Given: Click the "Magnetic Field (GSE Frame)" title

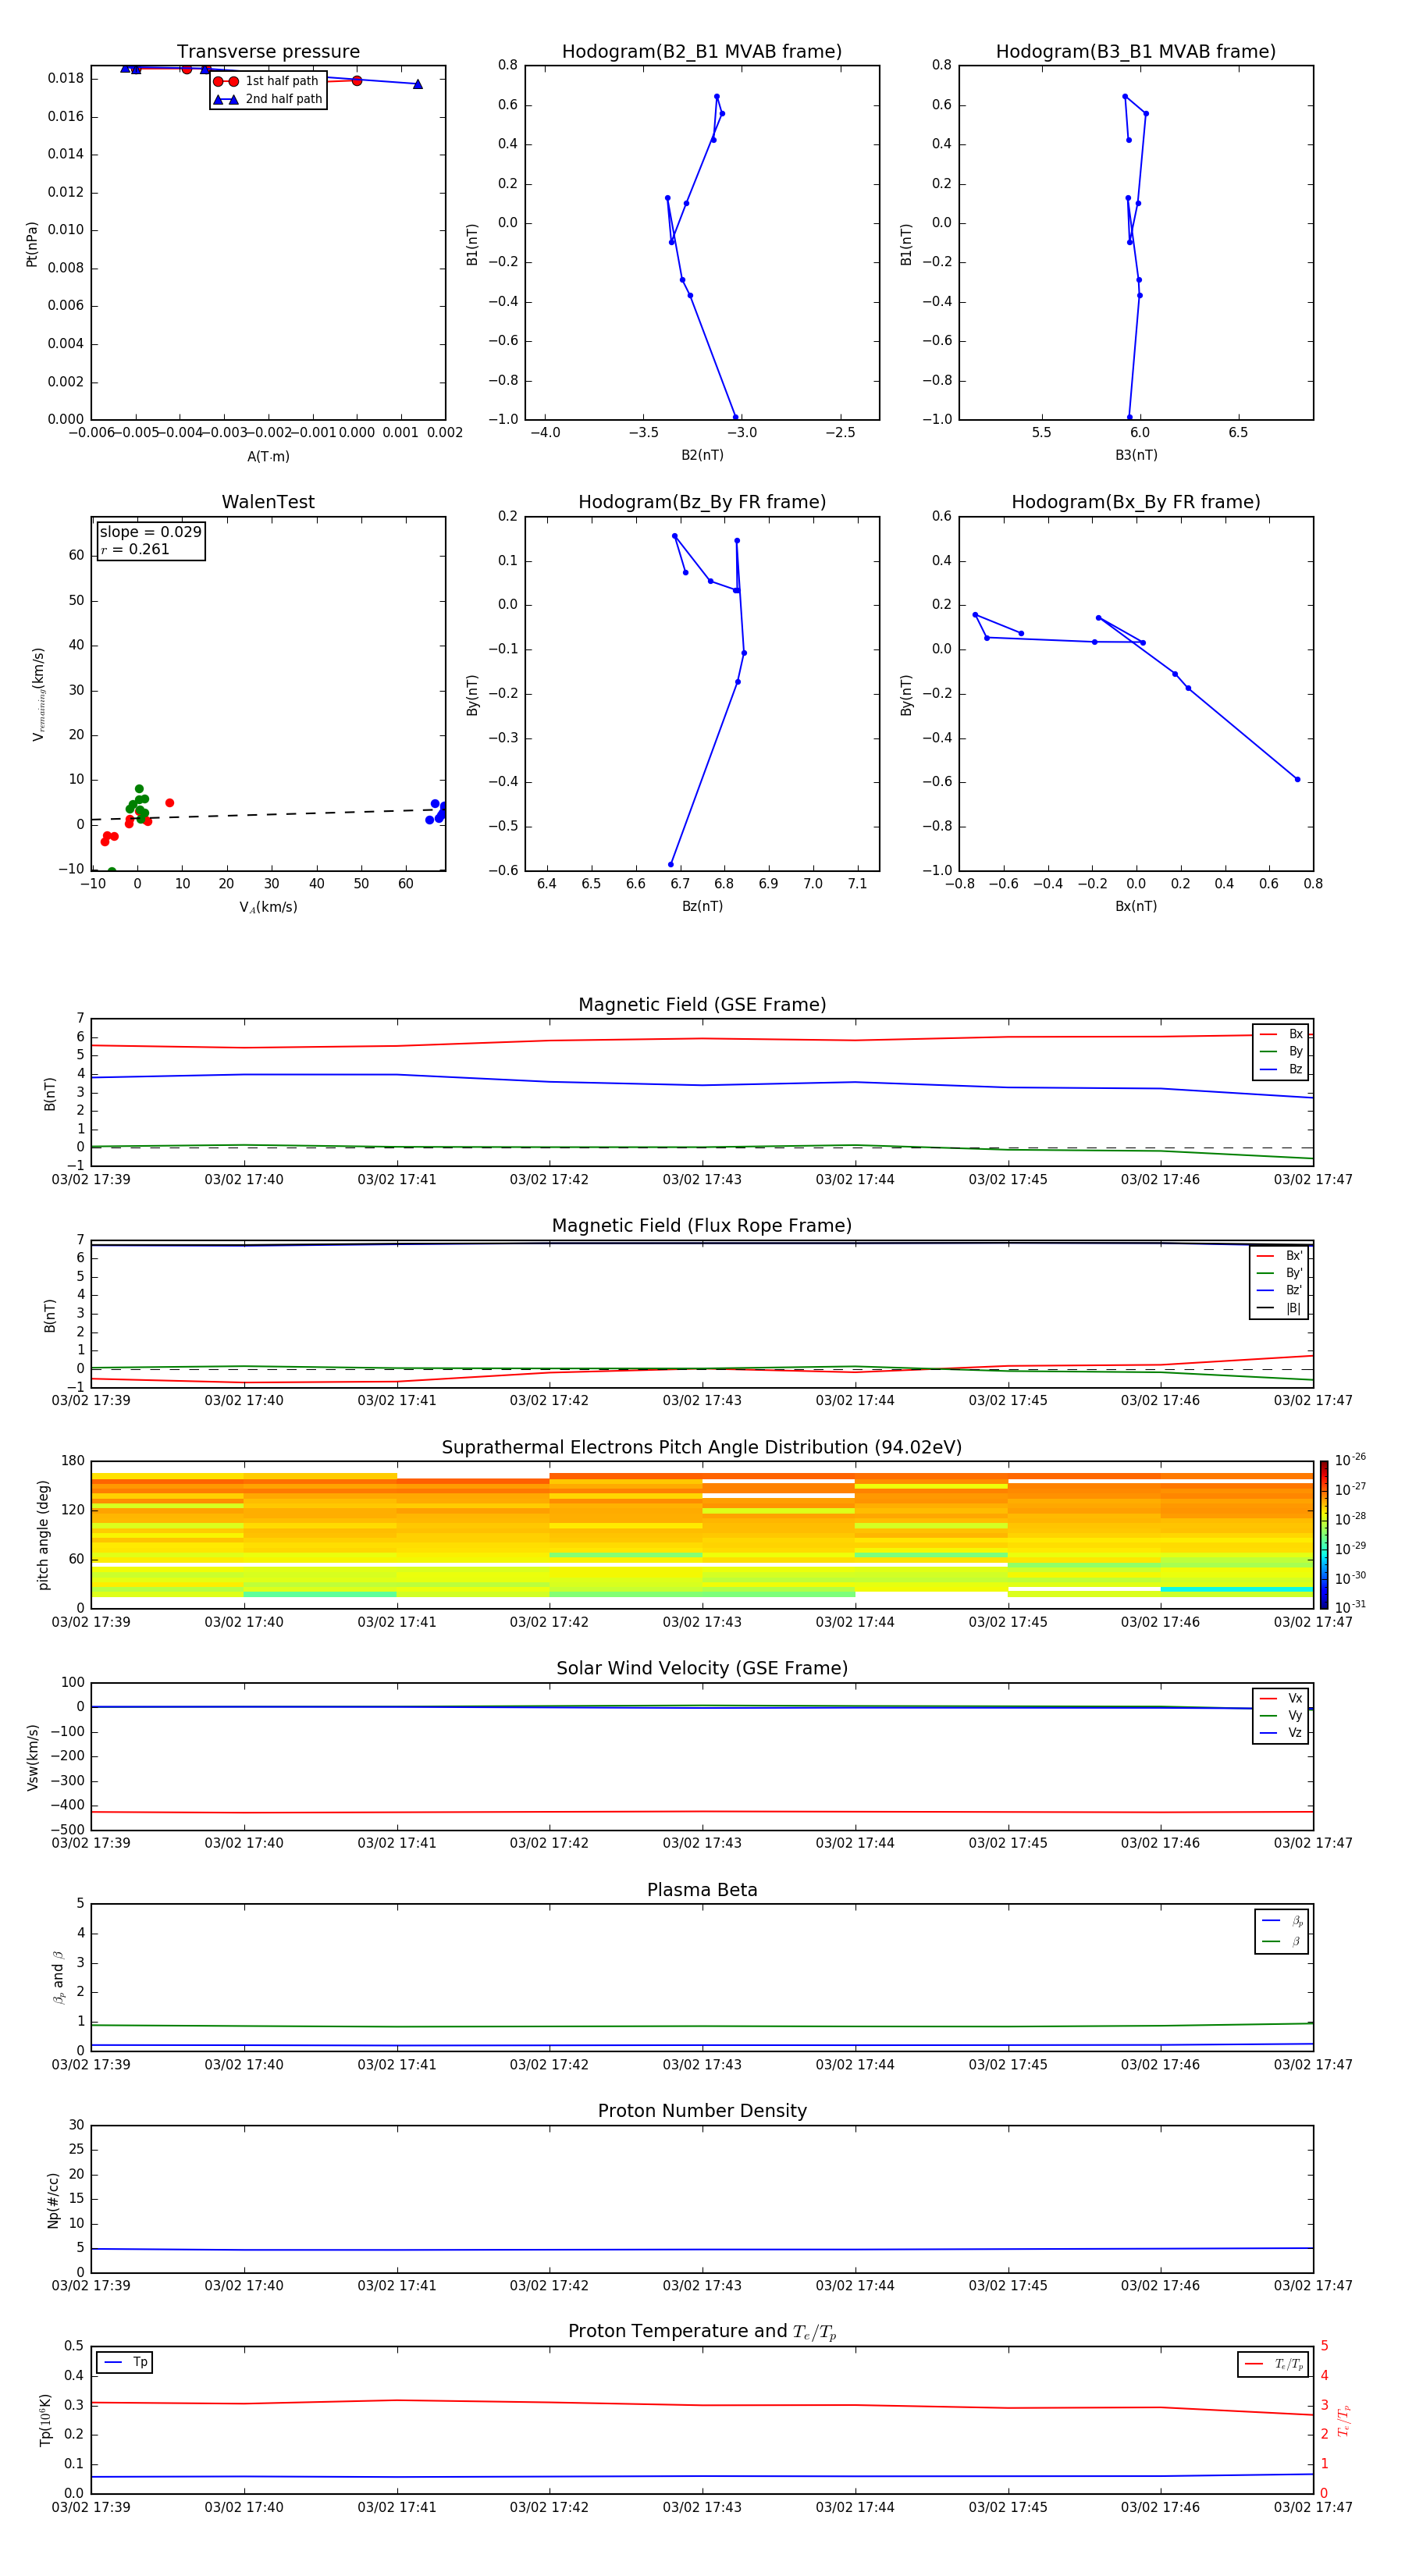Looking at the screenshot, I should click(x=702, y=1005).
